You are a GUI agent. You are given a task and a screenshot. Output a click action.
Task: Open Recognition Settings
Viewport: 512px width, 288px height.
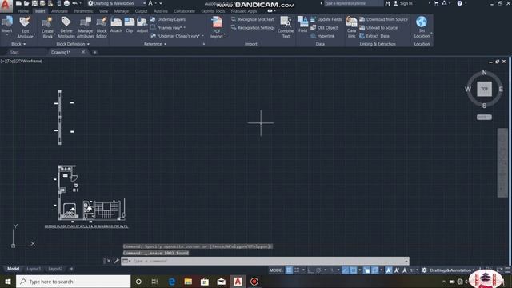point(253,28)
